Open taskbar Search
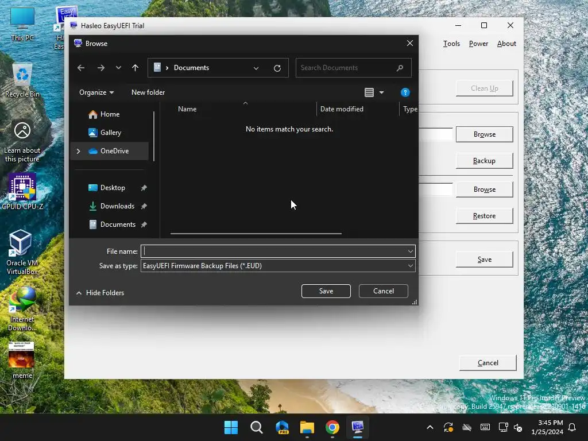 (257, 427)
